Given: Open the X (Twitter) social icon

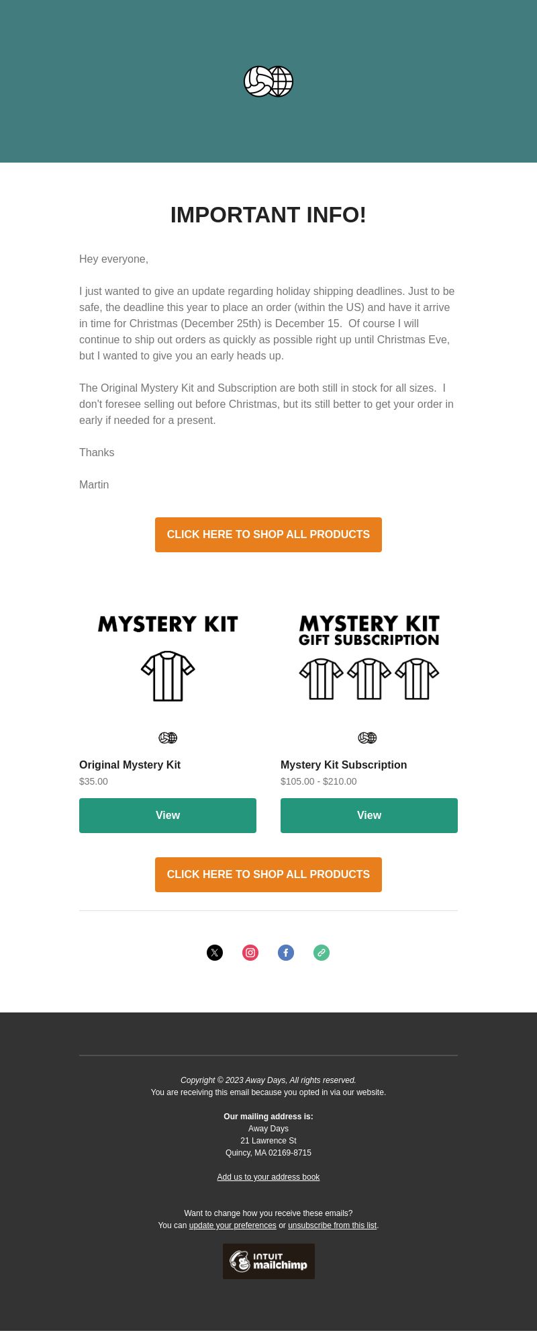Looking at the screenshot, I should (215, 953).
